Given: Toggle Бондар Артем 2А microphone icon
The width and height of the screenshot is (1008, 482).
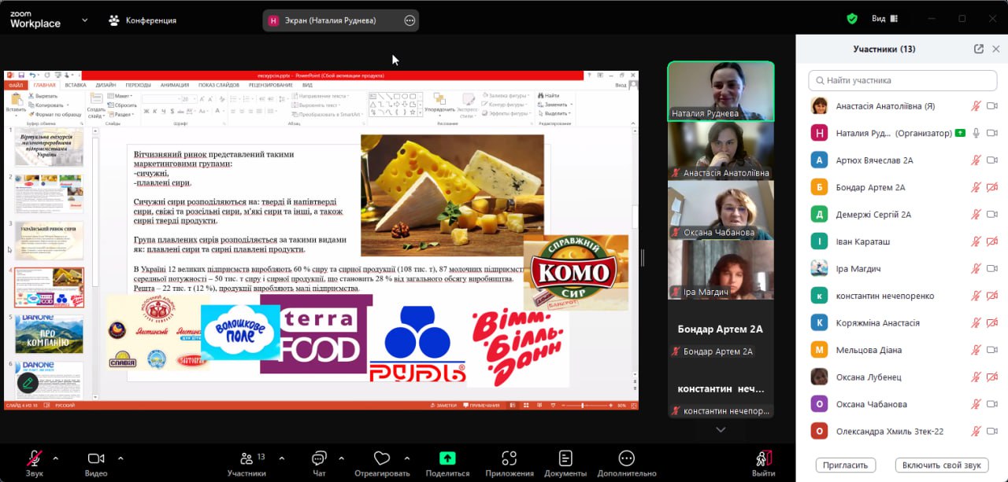Looking at the screenshot, I should [x=976, y=187].
